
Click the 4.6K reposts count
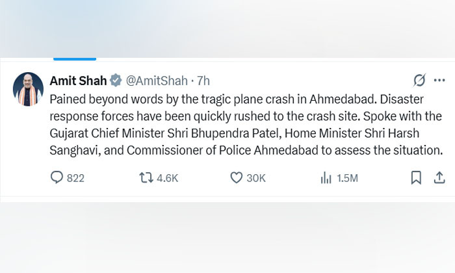tap(167, 178)
